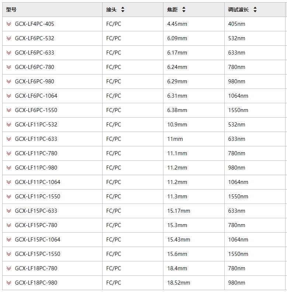The width and height of the screenshot is (287, 292).
Task: Open model link GCX-LF6PC-633
Action: pyautogui.click(x=34, y=53)
